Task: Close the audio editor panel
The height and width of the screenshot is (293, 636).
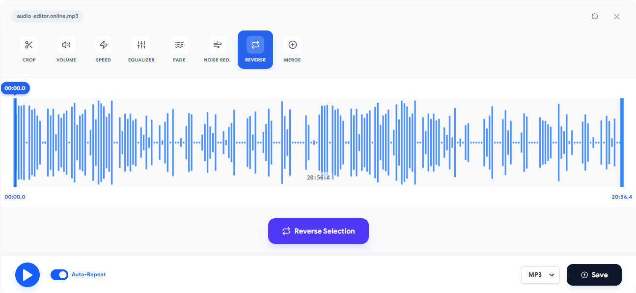Action: pyautogui.click(x=617, y=17)
